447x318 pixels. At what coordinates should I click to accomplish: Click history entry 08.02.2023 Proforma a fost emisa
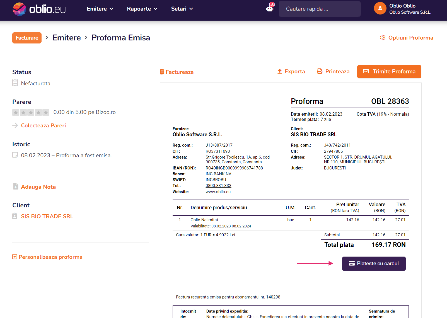tap(66, 155)
